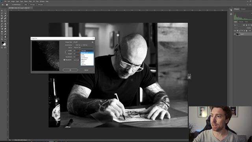Click the Home icon in options bar
The image size is (252, 142).
coord(3,5)
